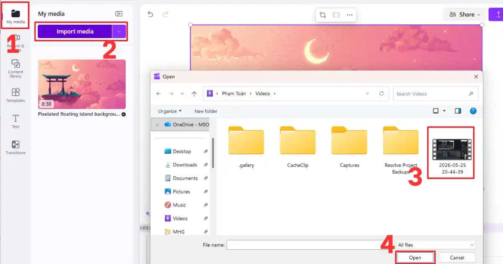The height and width of the screenshot is (264, 503).
Task: Click the purple export upload button
Action: (497, 14)
